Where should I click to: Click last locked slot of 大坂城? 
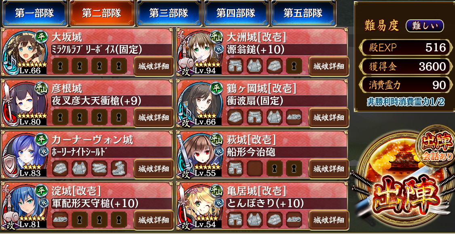tap(119, 66)
